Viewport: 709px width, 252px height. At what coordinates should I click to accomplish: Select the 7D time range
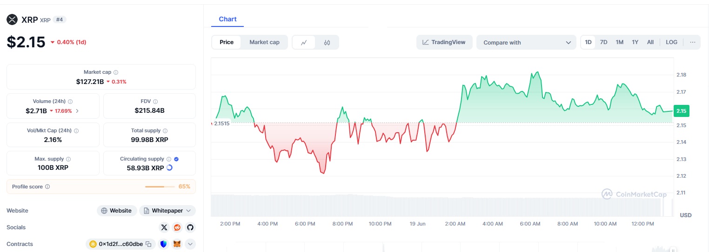pos(603,42)
